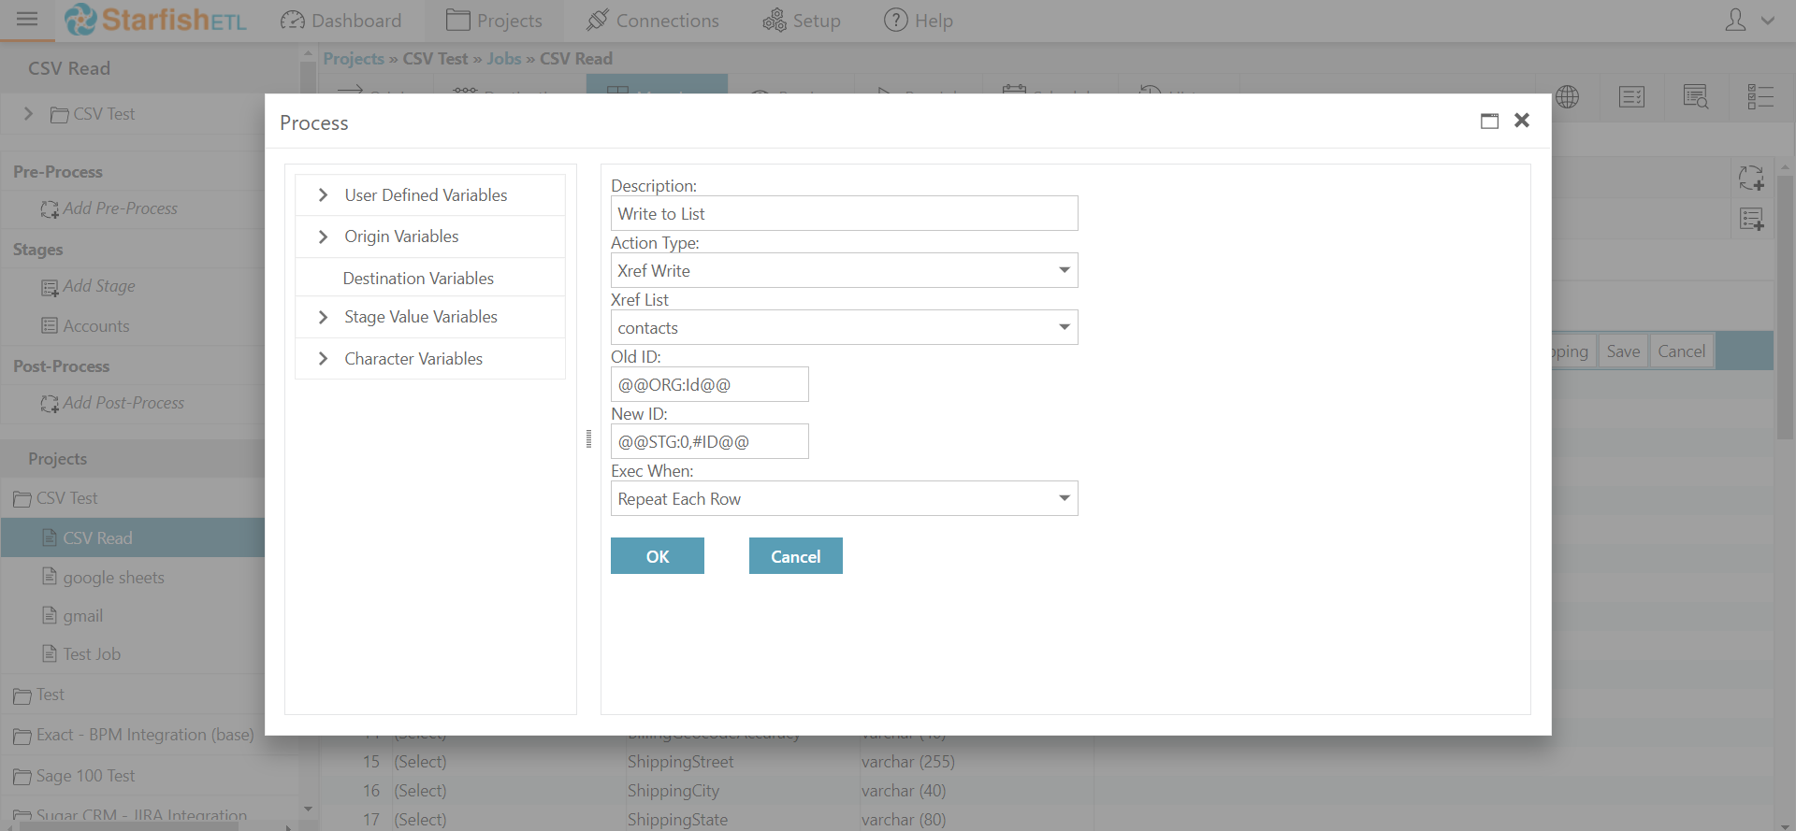Click the Cancel button behind the dialog
The height and width of the screenshot is (831, 1796).
pos(1681,351)
